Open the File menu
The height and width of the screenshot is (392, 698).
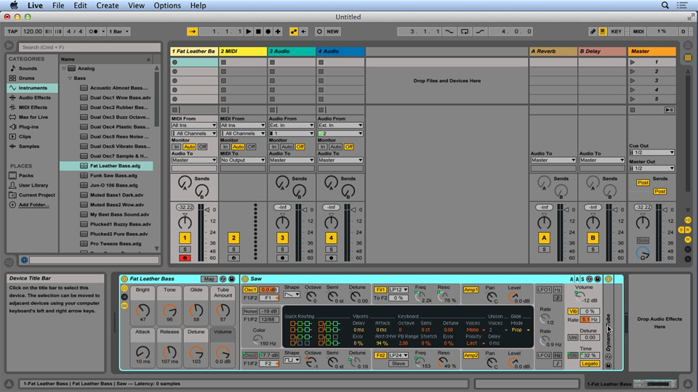(58, 5)
